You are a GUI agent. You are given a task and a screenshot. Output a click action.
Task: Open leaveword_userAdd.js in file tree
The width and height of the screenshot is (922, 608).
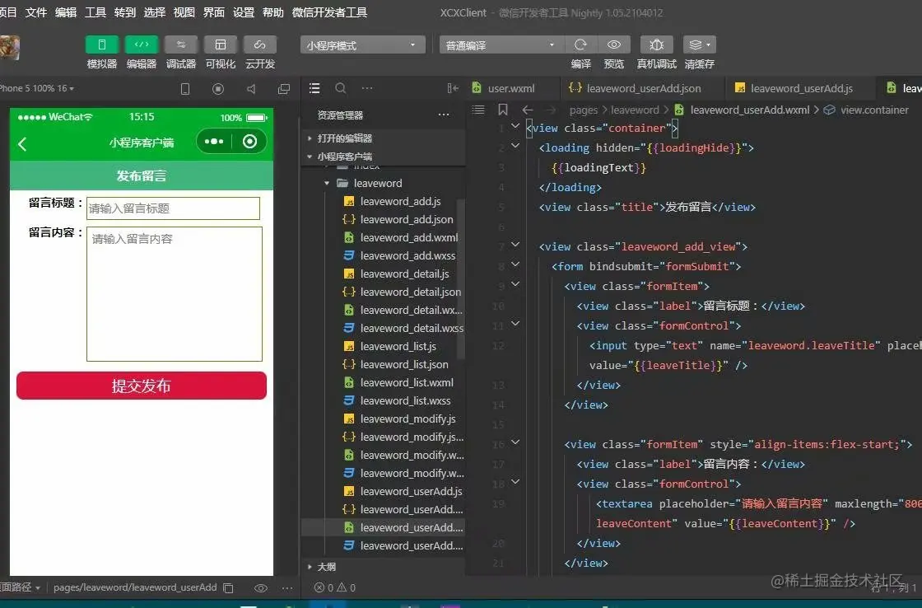411,492
